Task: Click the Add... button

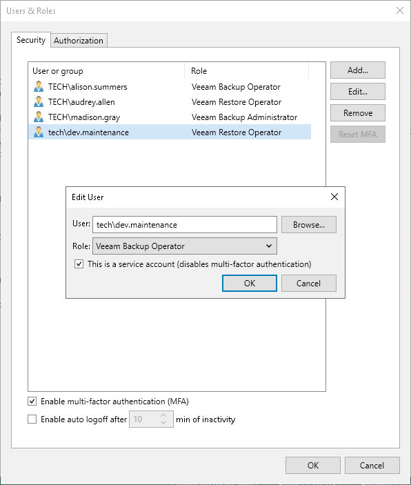Action: pos(358,70)
